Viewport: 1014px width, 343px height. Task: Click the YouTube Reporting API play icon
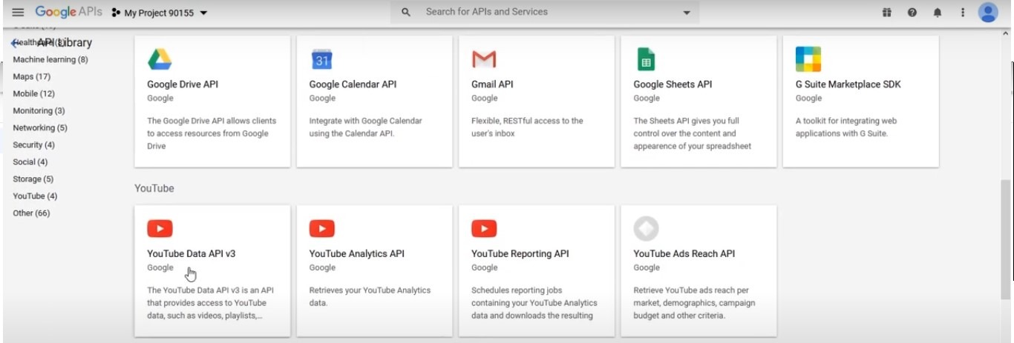(484, 228)
